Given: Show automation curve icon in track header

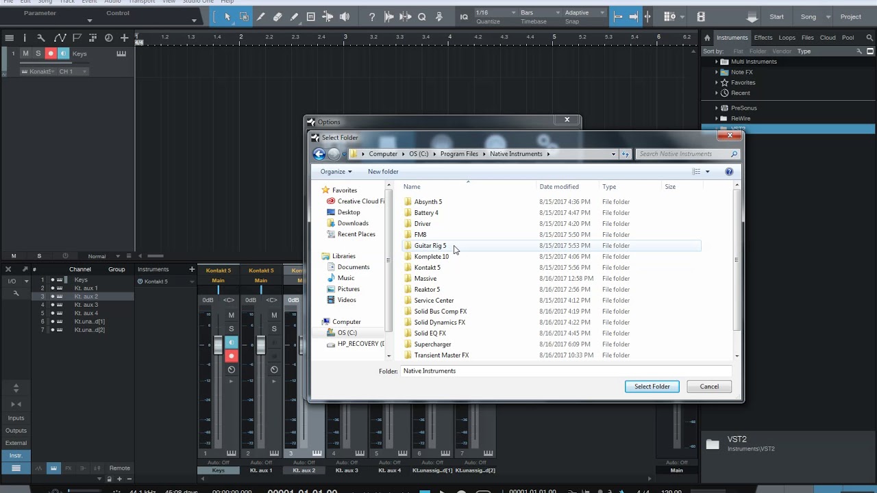Looking at the screenshot, I should click(60, 38).
